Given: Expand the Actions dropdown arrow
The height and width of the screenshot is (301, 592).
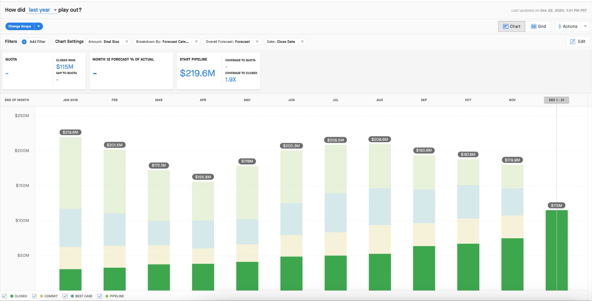Looking at the screenshot, I should 585,26.
